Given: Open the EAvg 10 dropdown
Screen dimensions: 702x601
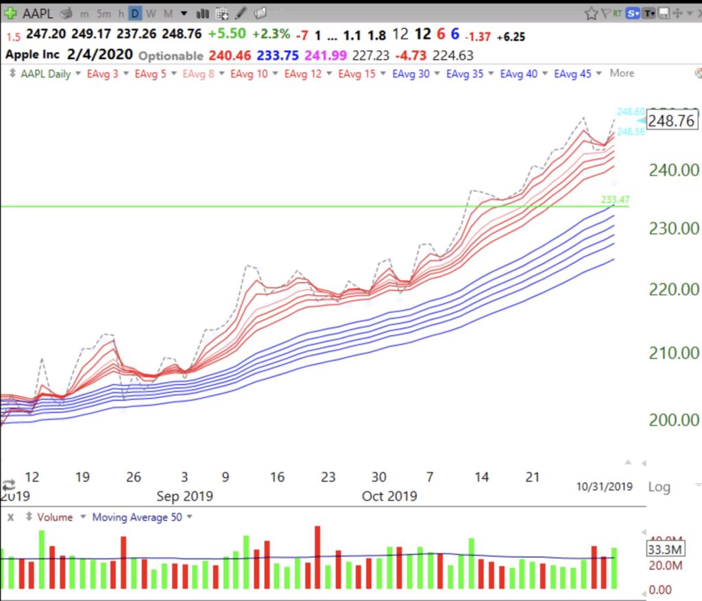Looking at the screenshot, I should point(275,73).
